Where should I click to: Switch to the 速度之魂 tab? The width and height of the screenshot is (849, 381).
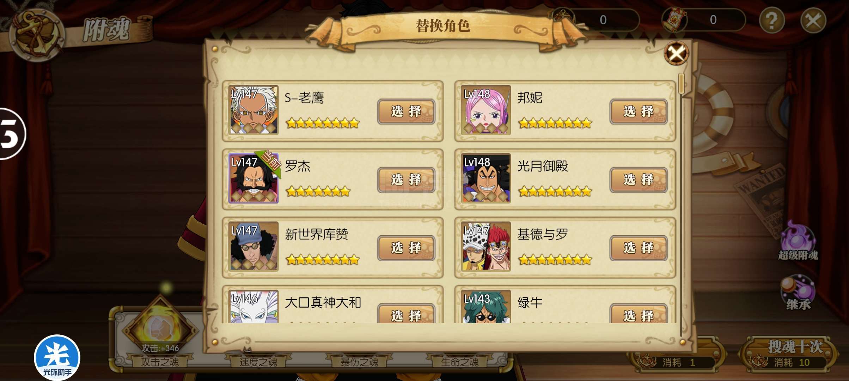click(258, 362)
